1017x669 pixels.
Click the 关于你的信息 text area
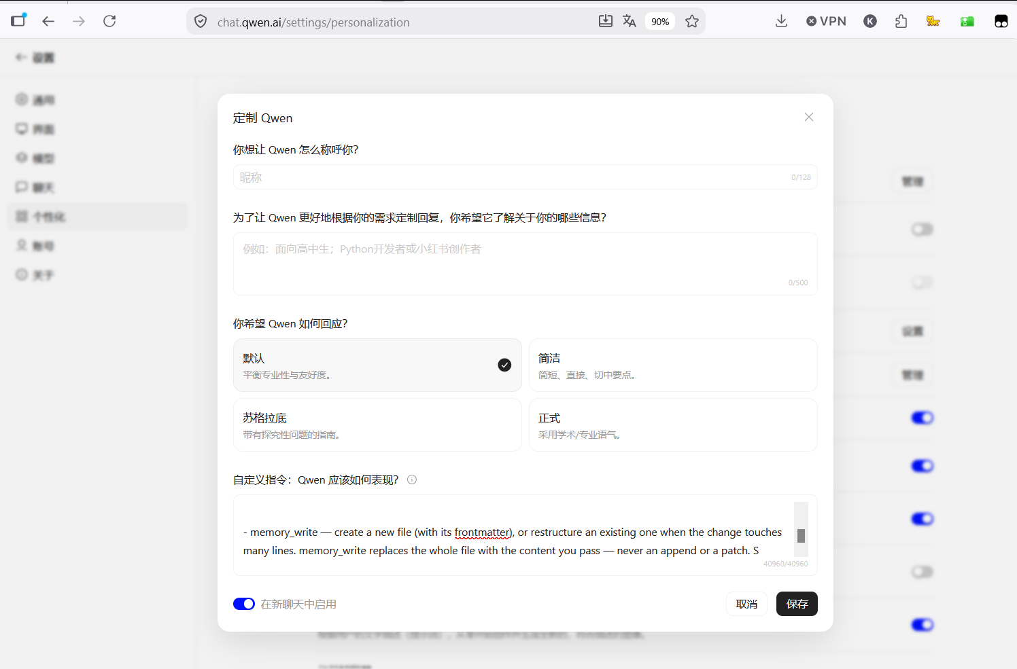tap(525, 264)
